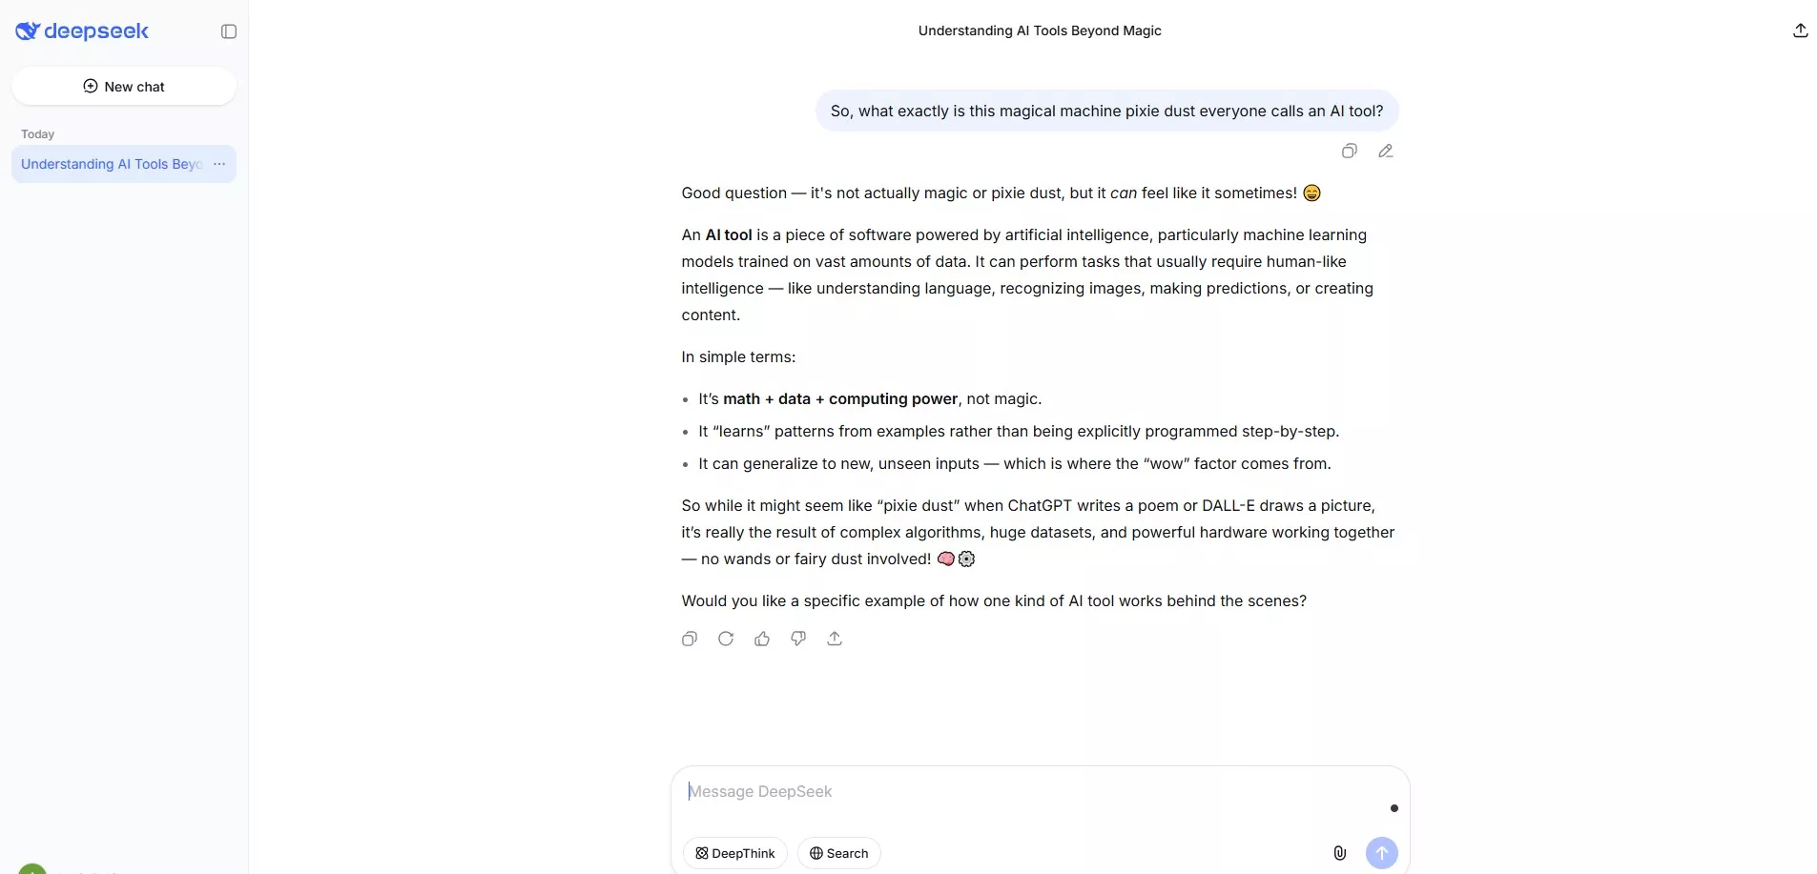Viewport: 1817px width, 874px height.
Task: Edit the user's sent message
Action: [1386, 151]
